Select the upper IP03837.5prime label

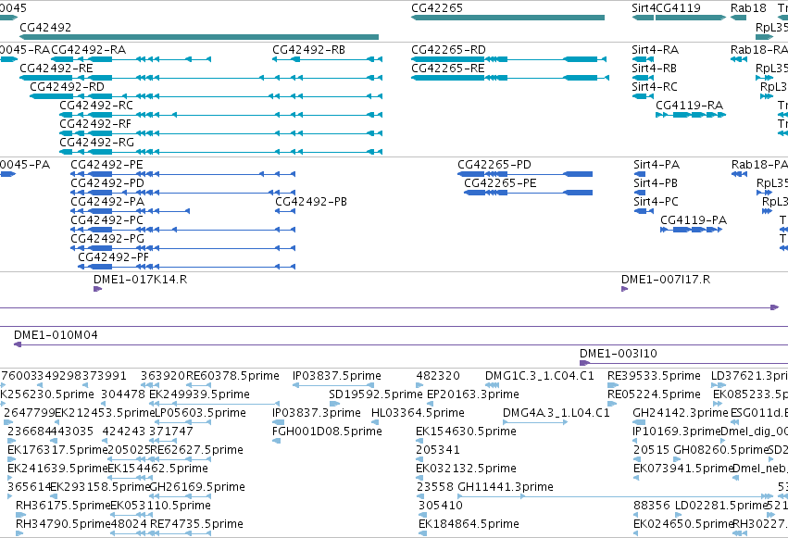click(x=337, y=376)
